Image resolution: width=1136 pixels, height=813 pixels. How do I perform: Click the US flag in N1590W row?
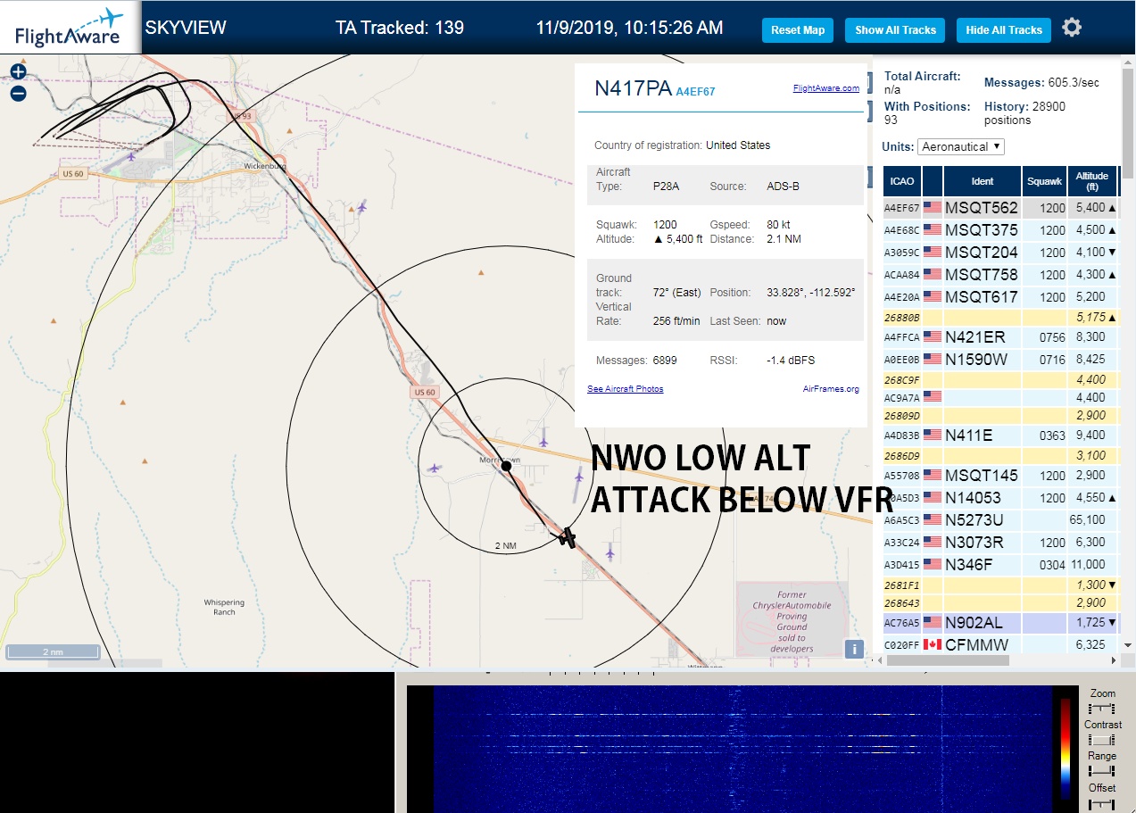[933, 360]
